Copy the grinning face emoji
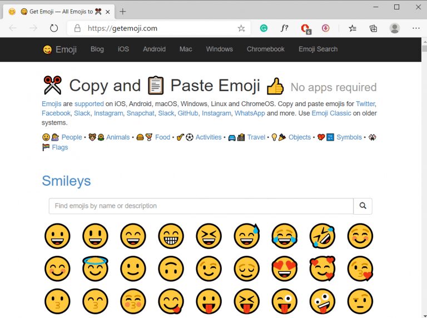427x318 pixels. click(57, 236)
